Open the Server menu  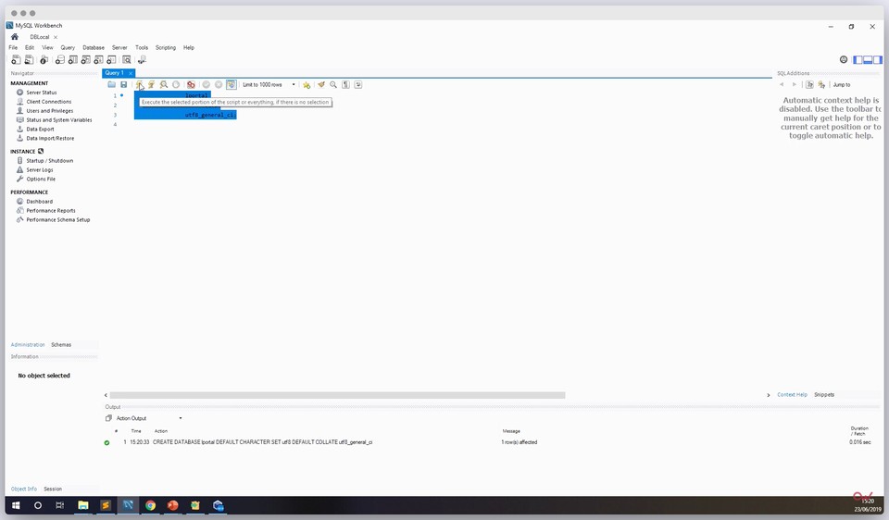(x=119, y=47)
